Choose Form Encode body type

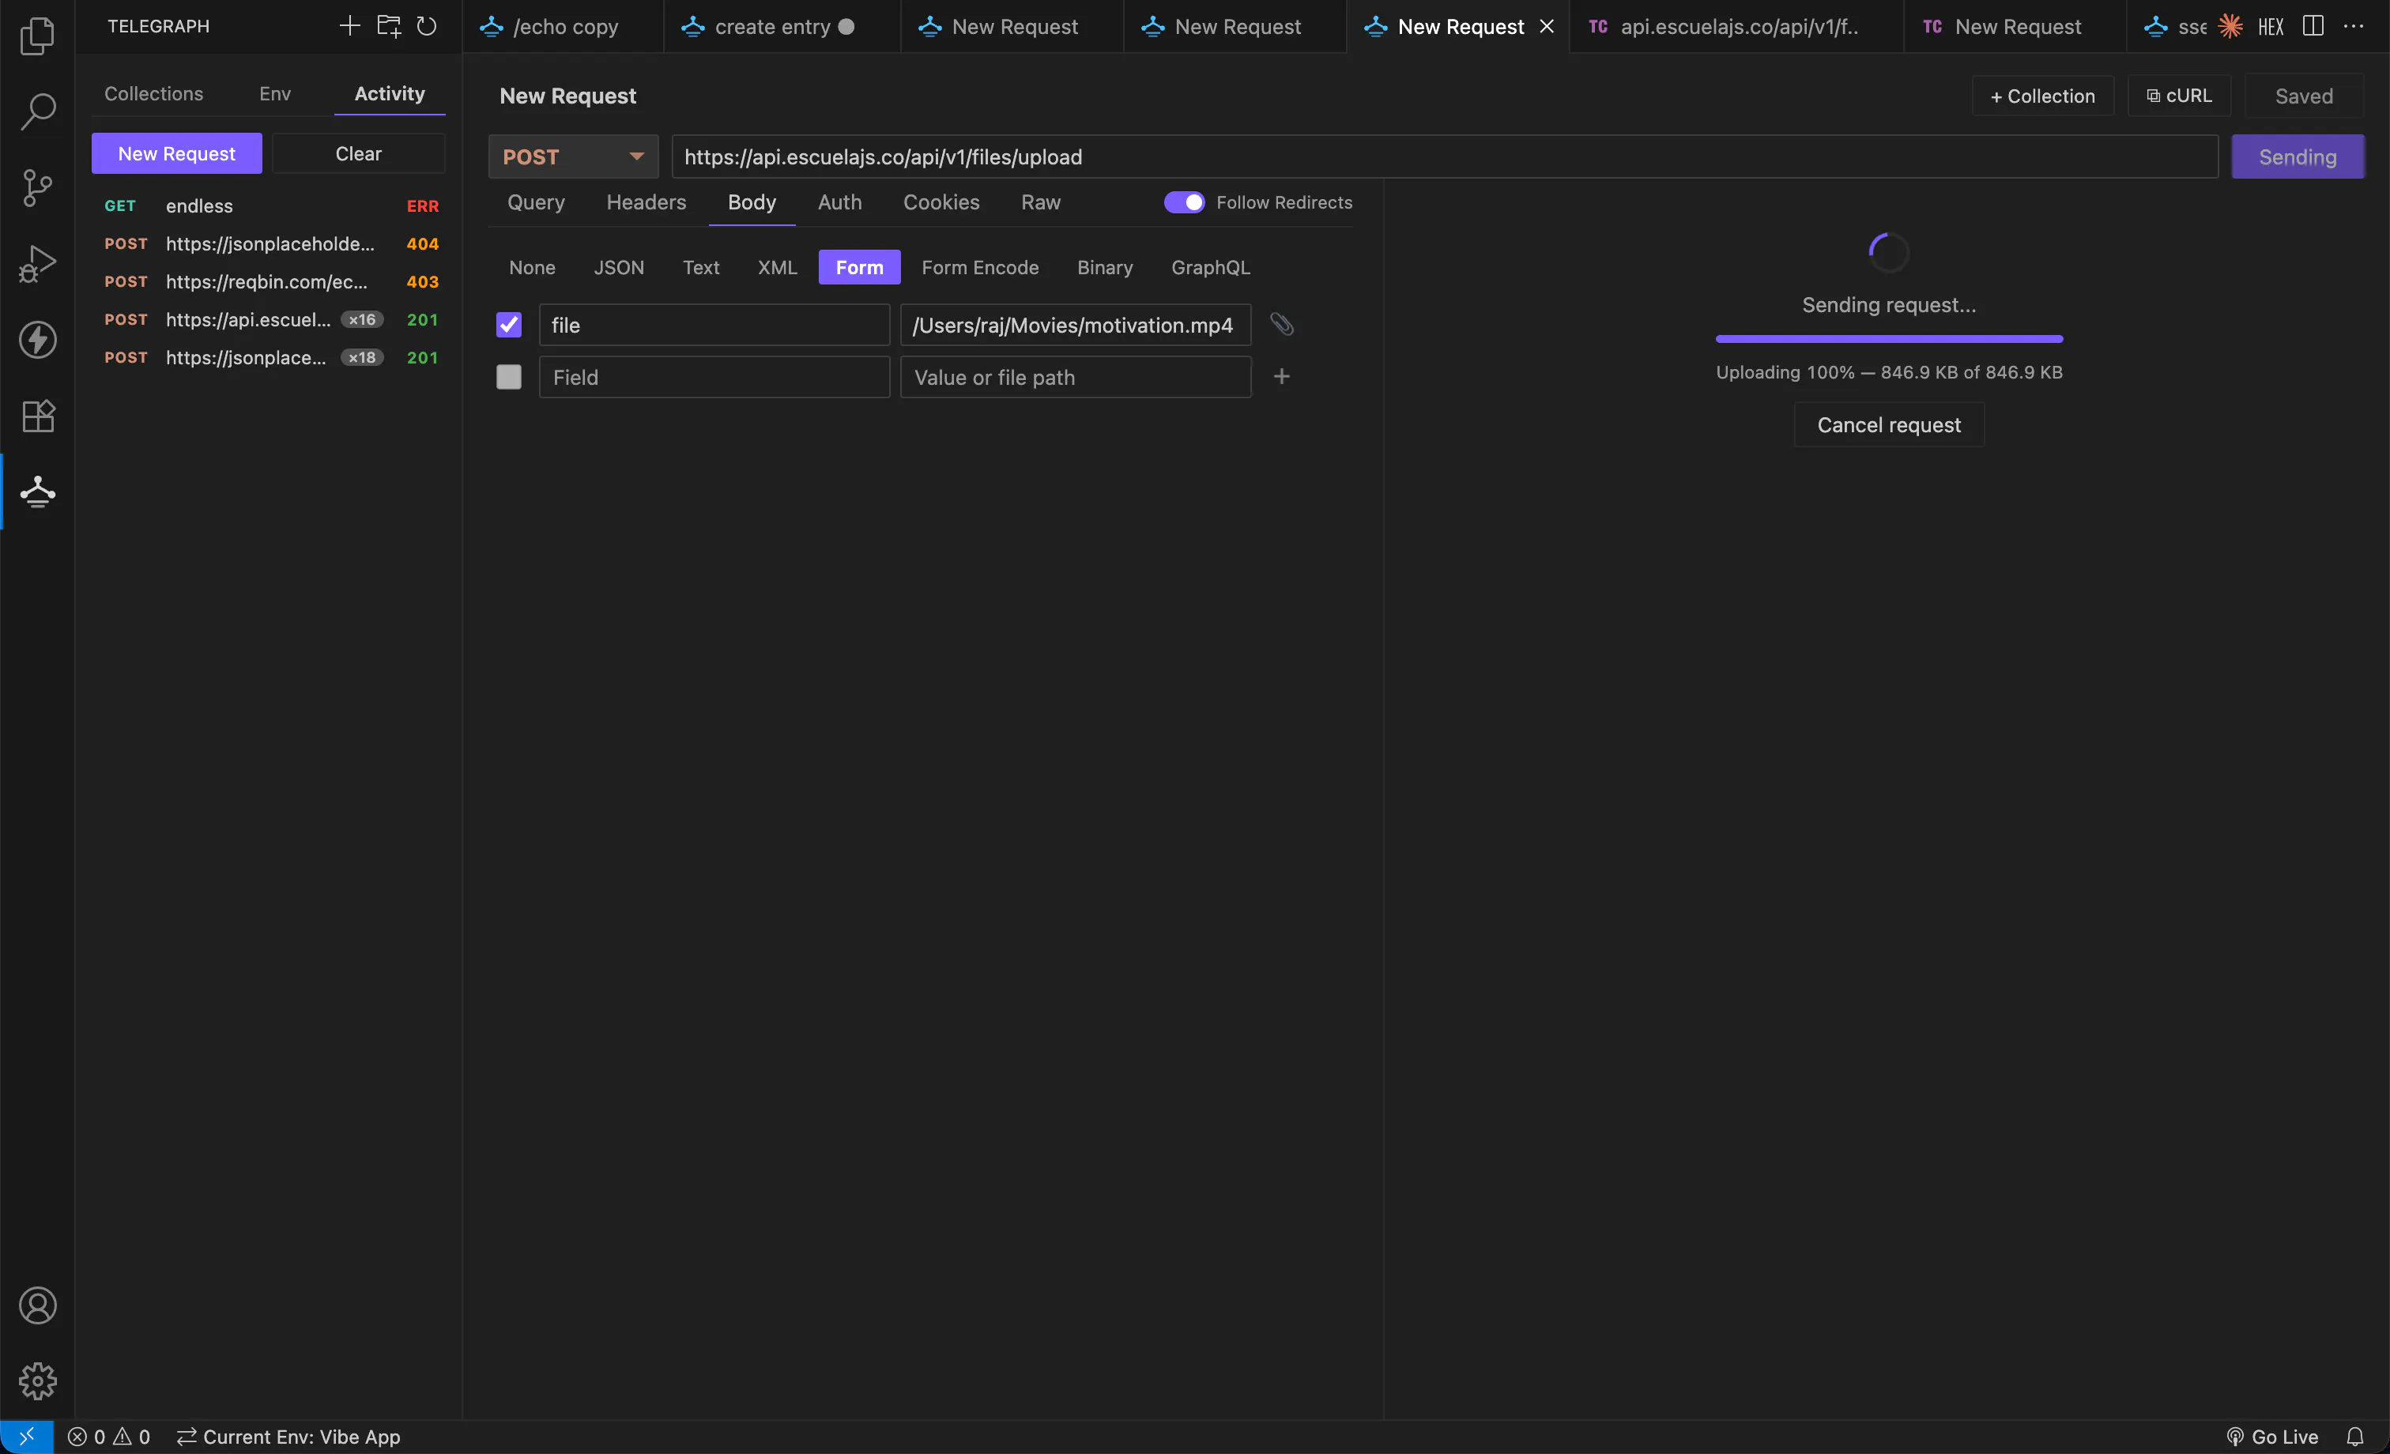click(980, 267)
